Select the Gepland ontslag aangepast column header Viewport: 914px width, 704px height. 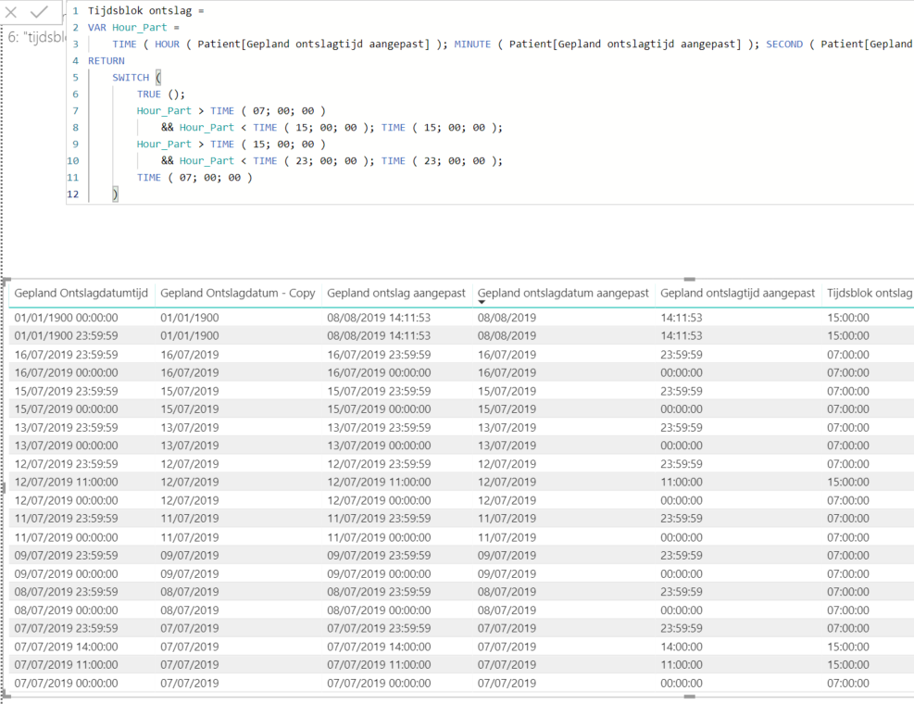click(x=395, y=293)
